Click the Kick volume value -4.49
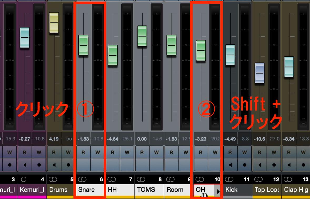Image resolution: width=310 pixels, height=199 pixels. (x=230, y=139)
